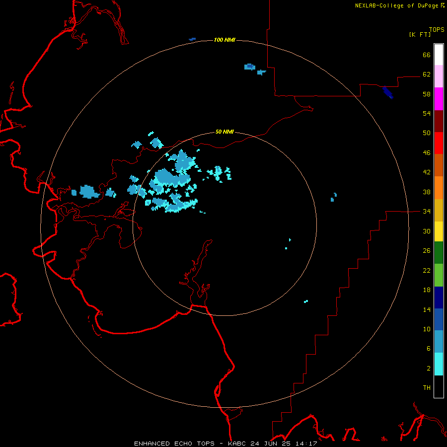The width and height of the screenshot is (447, 447).
Task: Click the cyan swatch beside 2
Action: pos(439,364)
